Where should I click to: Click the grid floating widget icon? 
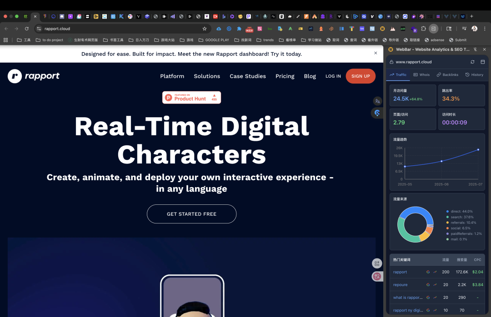pos(377,263)
